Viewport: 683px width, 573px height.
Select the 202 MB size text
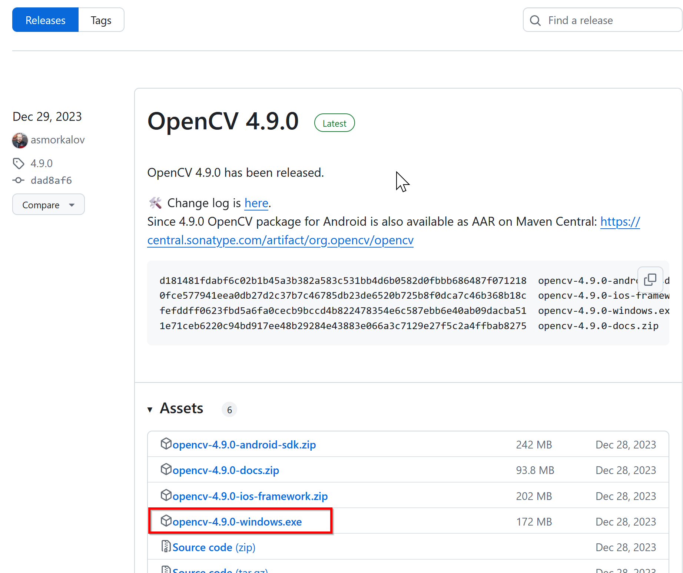(534, 496)
